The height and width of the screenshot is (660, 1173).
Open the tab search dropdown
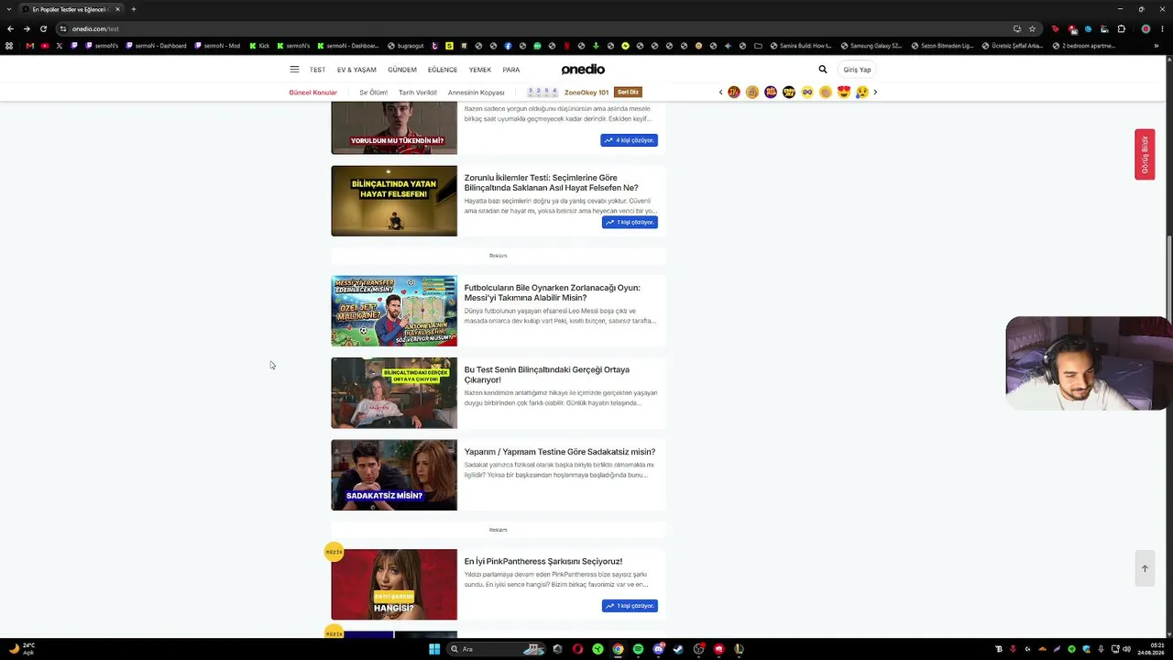[8, 9]
